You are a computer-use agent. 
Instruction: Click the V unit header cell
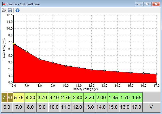point(151,107)
